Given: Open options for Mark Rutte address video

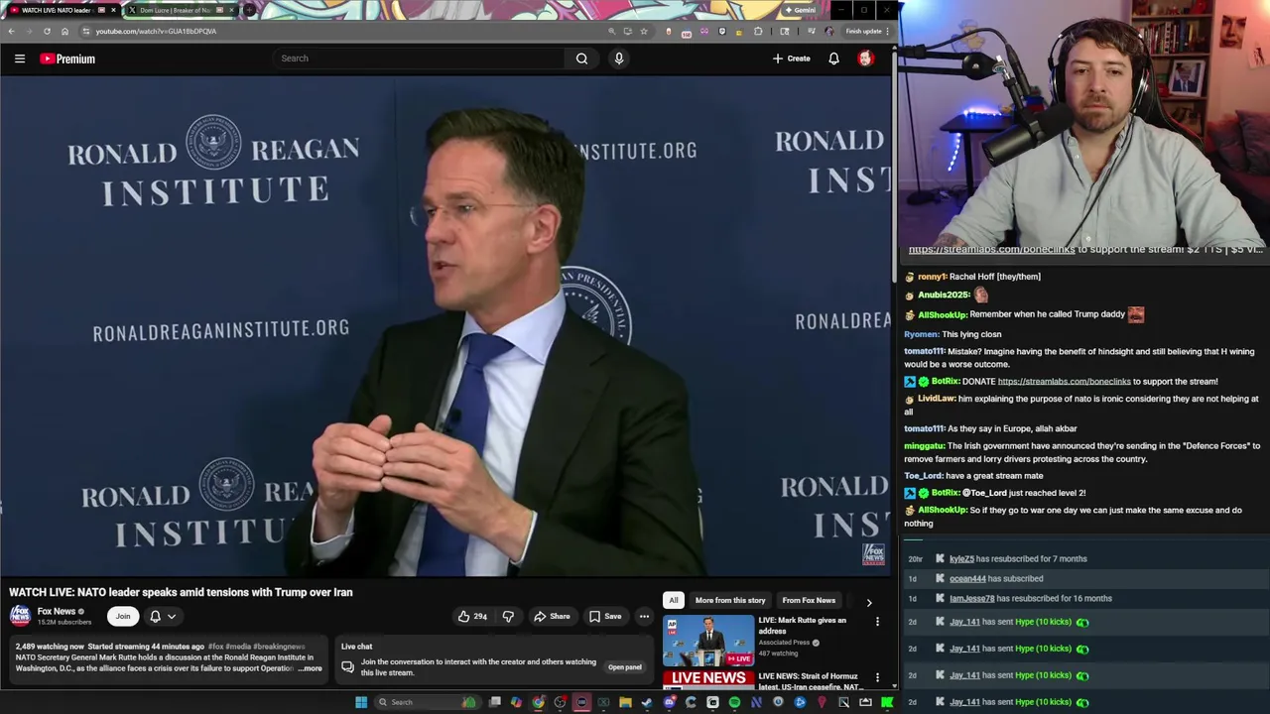Looking at the screenshot, I should coord(877,622).
